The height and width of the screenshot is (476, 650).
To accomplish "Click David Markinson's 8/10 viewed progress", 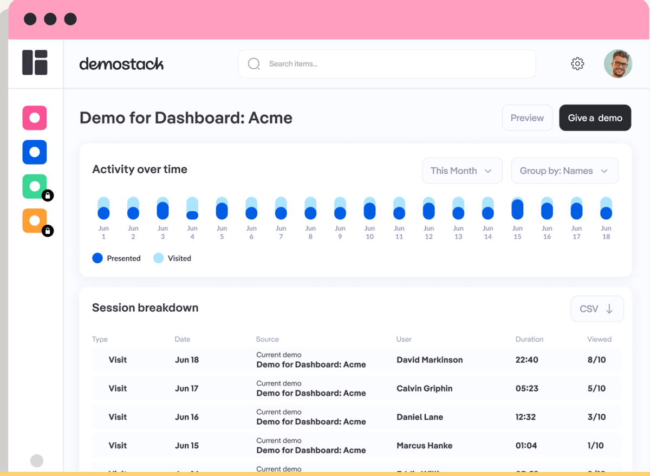I will (x=600, y=360).
